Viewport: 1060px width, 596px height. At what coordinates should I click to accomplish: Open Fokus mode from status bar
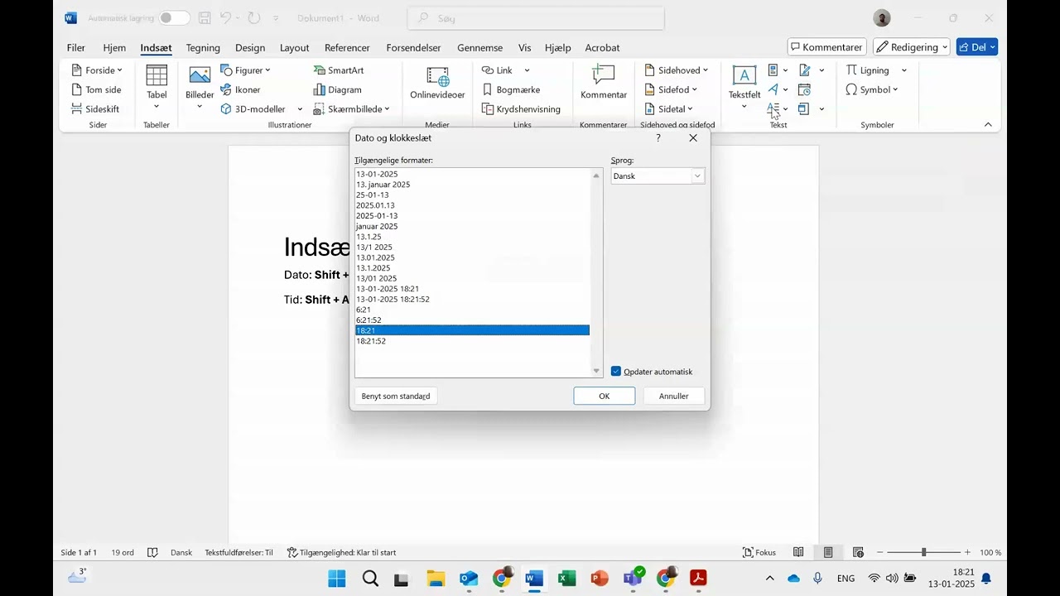click(x=759, y=552)
